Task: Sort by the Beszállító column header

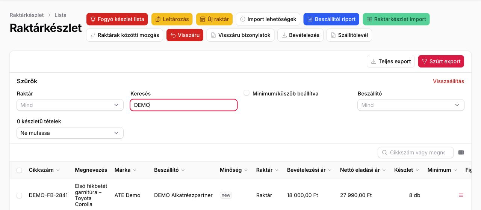Action: tap(169, 170)
